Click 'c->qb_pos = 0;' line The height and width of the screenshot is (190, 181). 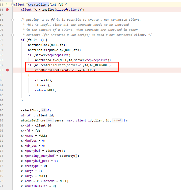[x=33, y=146]
